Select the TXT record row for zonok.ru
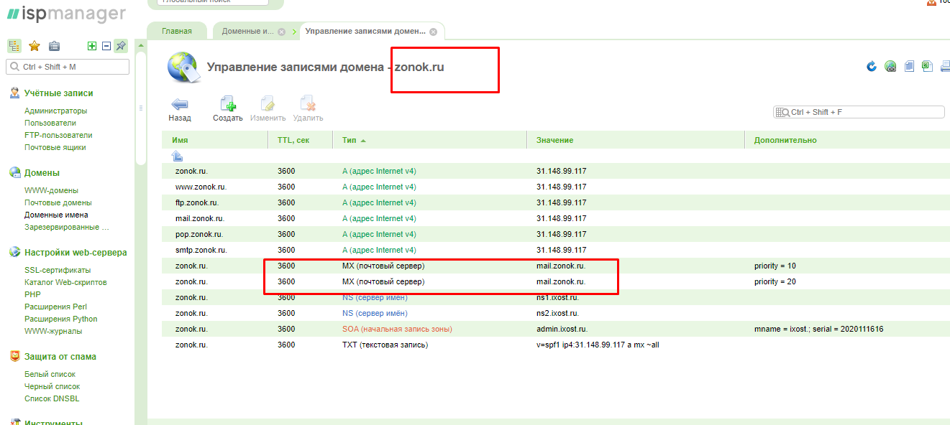This screenshot has width=950, height=425. [385, 345]
